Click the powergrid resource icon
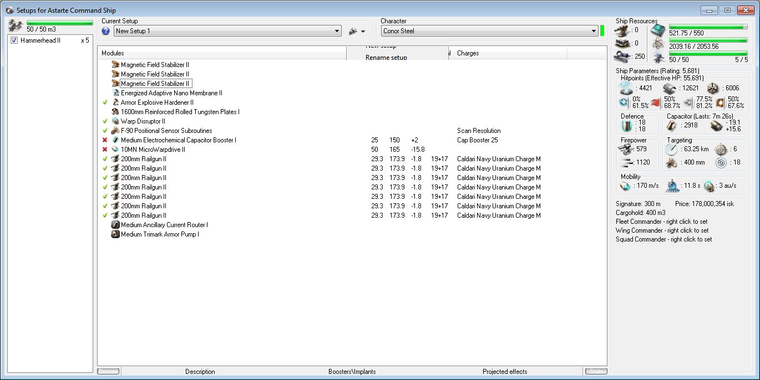The height and width of the screenshot is (380, 760). click(x=658, y=43)
